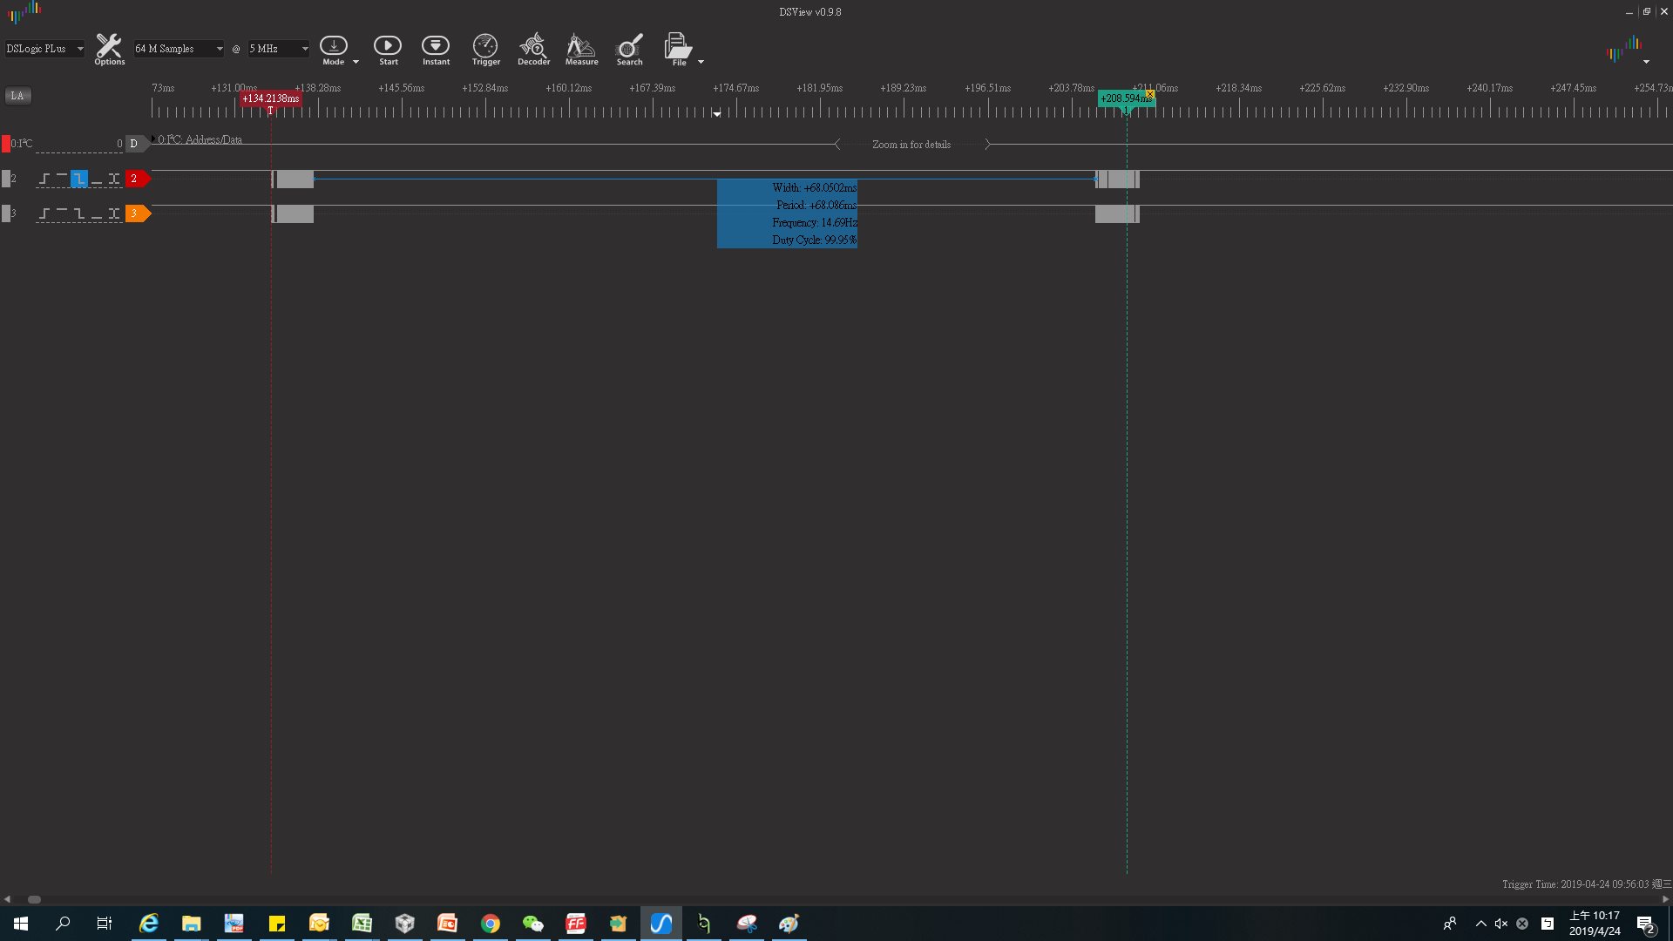Click the horizontal scrollbar thumb
The width and height of the screenshot is (1673, 941).
[x=34, y=899]
